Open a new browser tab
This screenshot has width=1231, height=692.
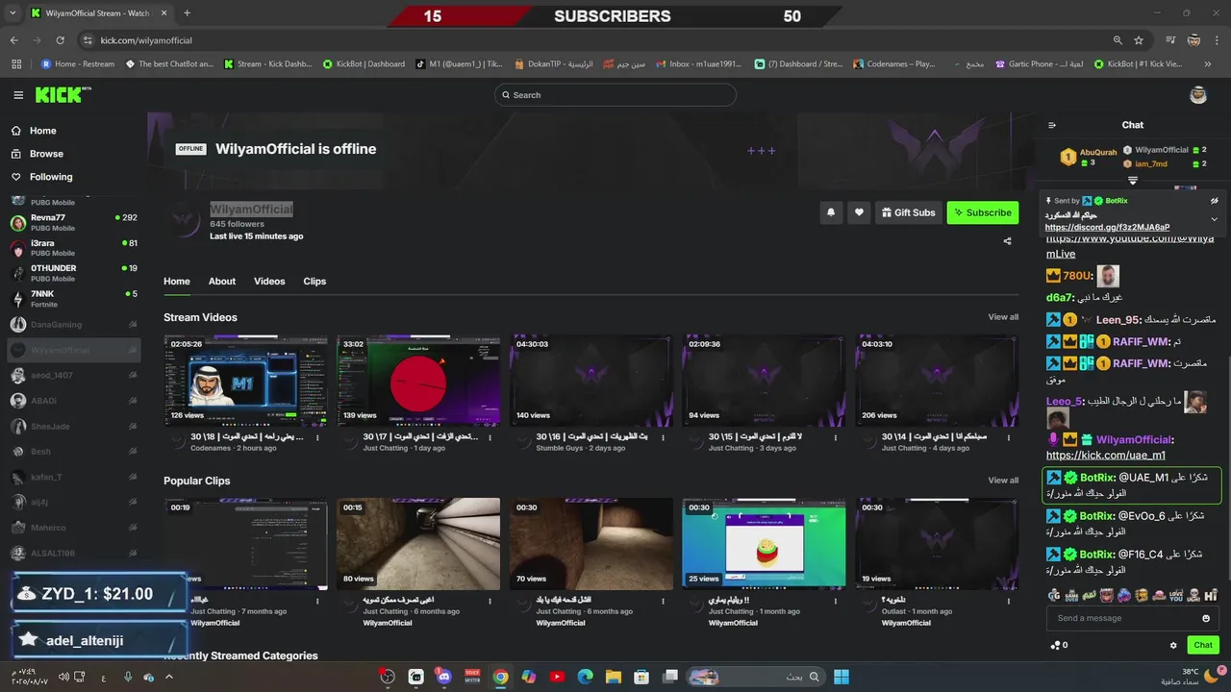[187, 13]
